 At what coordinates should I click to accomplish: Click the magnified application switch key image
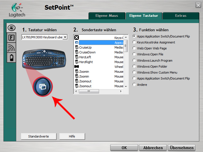point(43,87)
